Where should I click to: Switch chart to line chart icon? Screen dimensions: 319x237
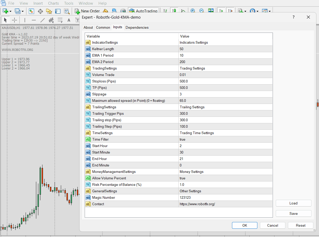click(183, 11)
